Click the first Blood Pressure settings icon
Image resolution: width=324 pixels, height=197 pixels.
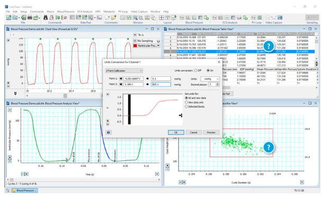[x=182, y=17]
